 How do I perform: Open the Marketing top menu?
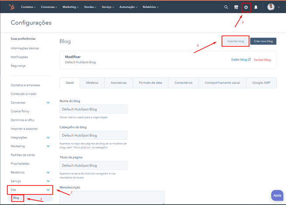tap(71, 7)
